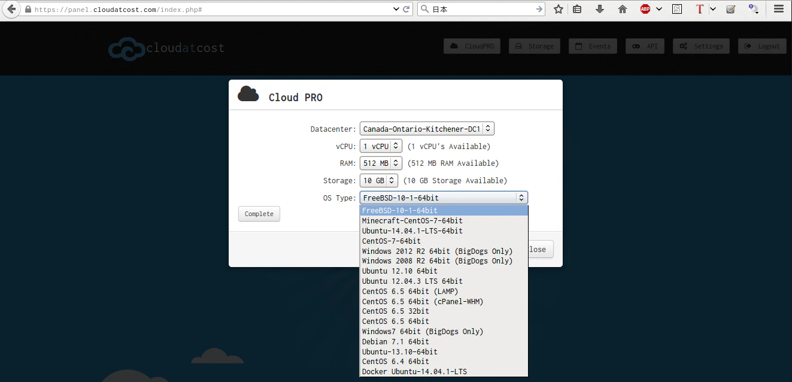Select Windows7 64bit (BigDogs Only) option

tap(444, 332)
